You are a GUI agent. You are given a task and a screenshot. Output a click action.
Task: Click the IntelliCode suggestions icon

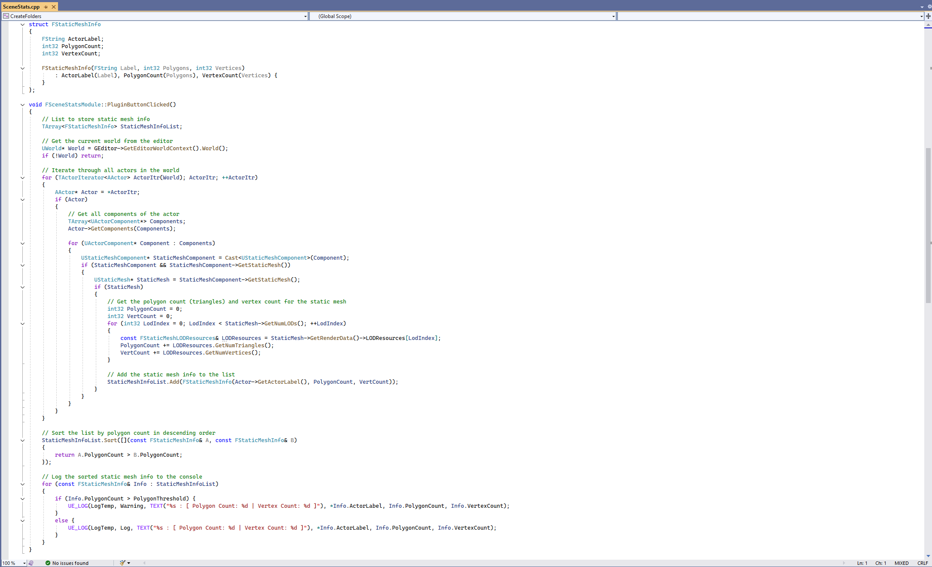pos(31,563)
